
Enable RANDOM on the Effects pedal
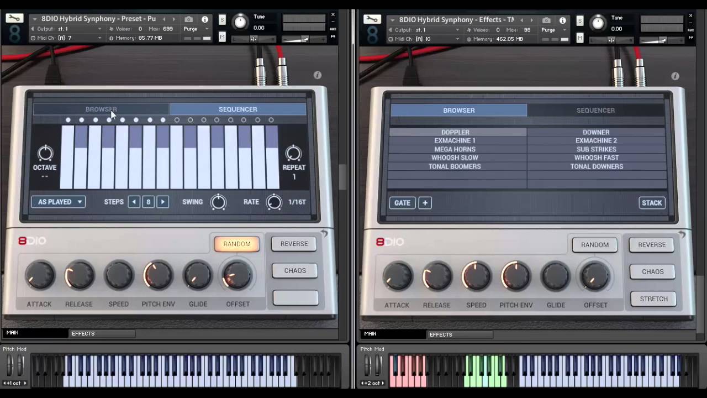[595, 245]
